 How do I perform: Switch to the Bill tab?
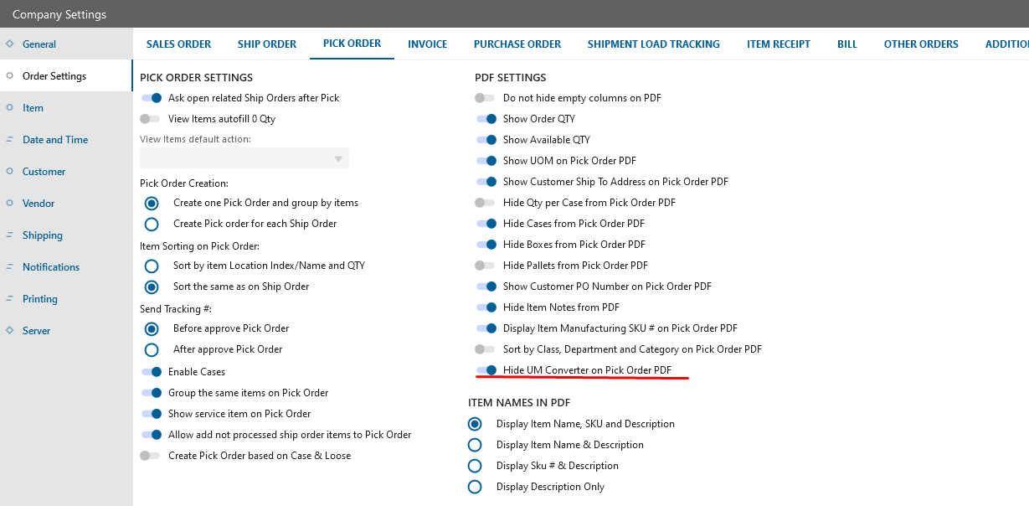(847, 44)
